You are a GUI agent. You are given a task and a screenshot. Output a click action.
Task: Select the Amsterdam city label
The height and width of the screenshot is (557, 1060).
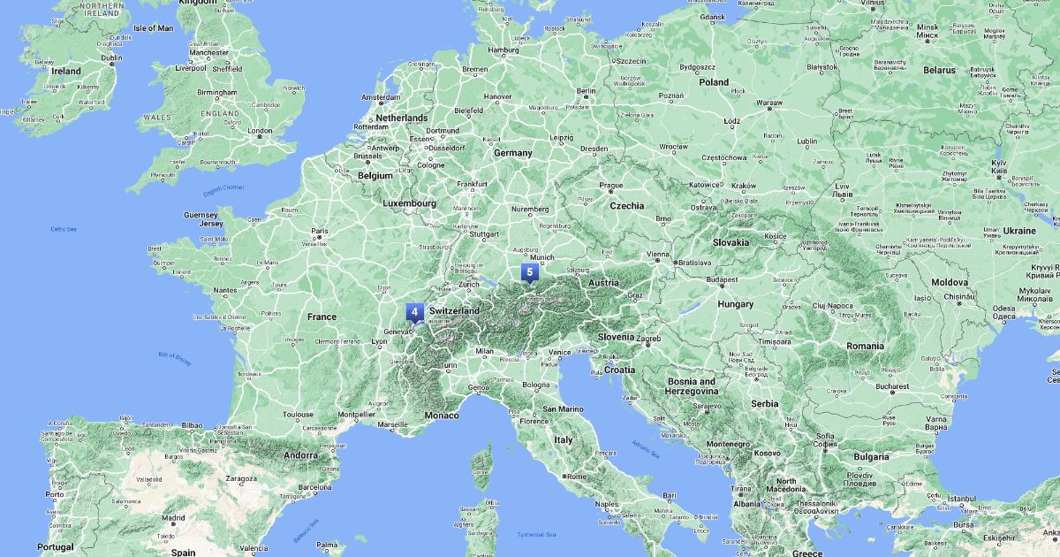[x=381, y=97]
